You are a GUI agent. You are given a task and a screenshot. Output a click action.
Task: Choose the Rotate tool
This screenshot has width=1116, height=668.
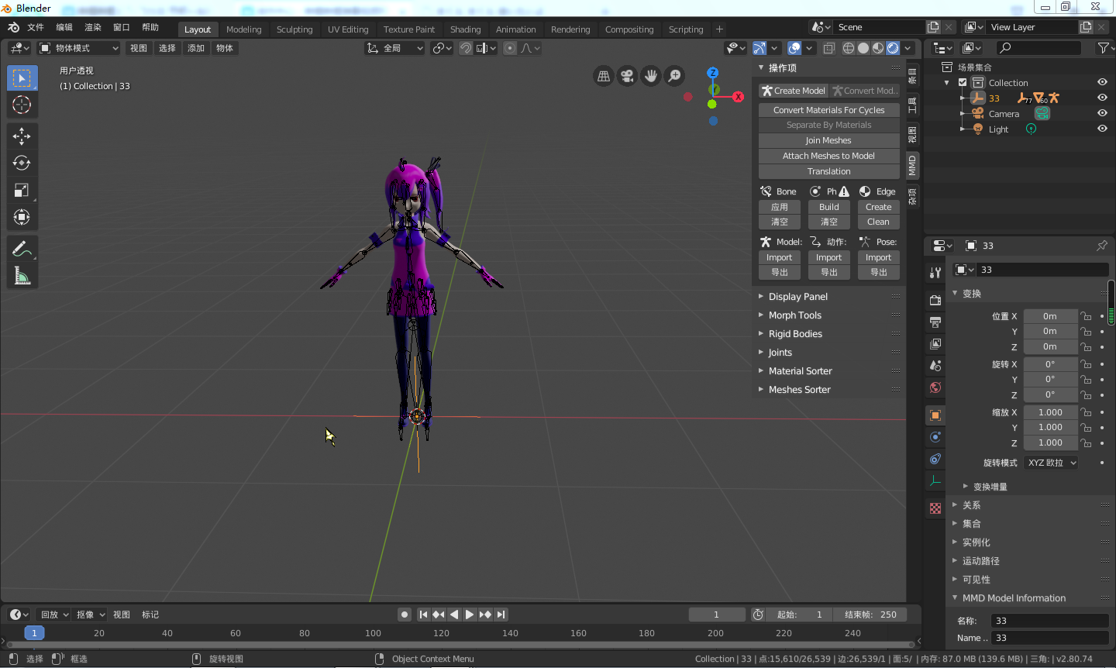[x=22, y=164]
